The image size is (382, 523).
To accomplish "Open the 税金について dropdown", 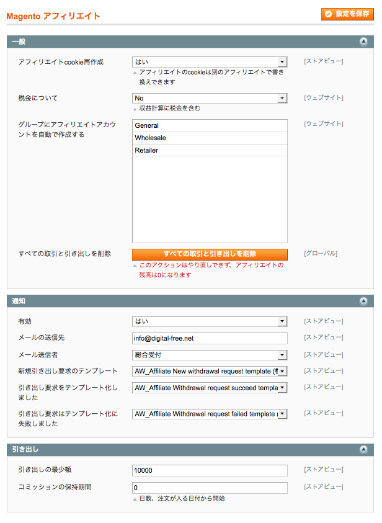I will 210,98.
